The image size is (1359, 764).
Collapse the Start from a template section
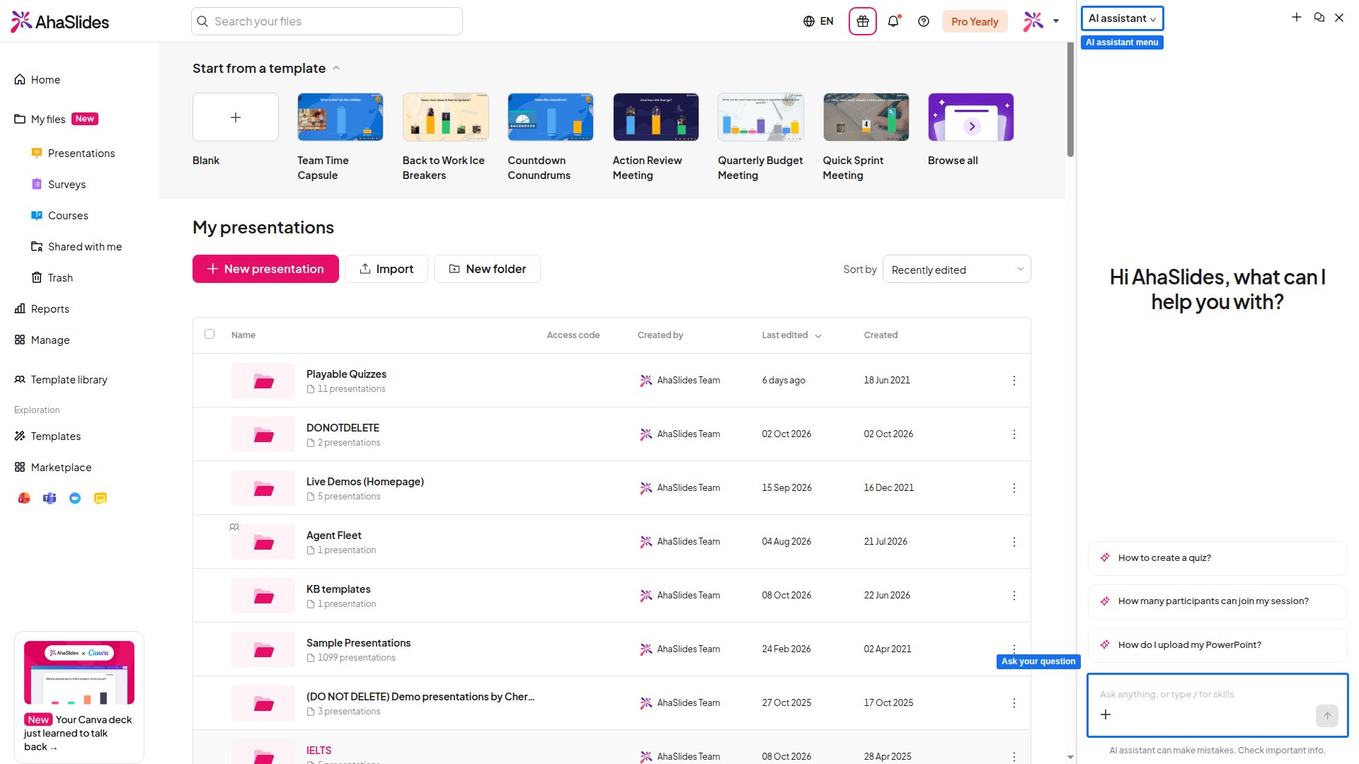(336, 69)
